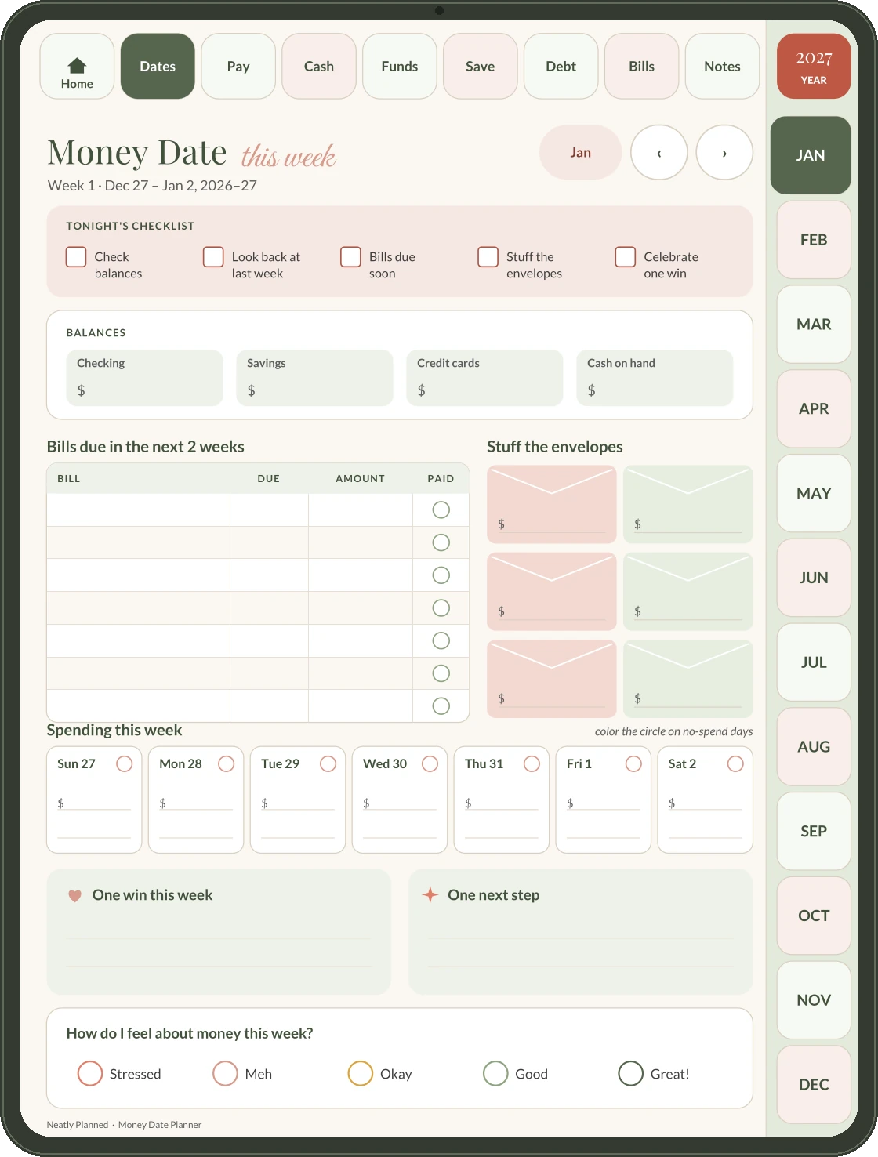Mark Fri 1 as no-spend day

(x=633, y=763)
